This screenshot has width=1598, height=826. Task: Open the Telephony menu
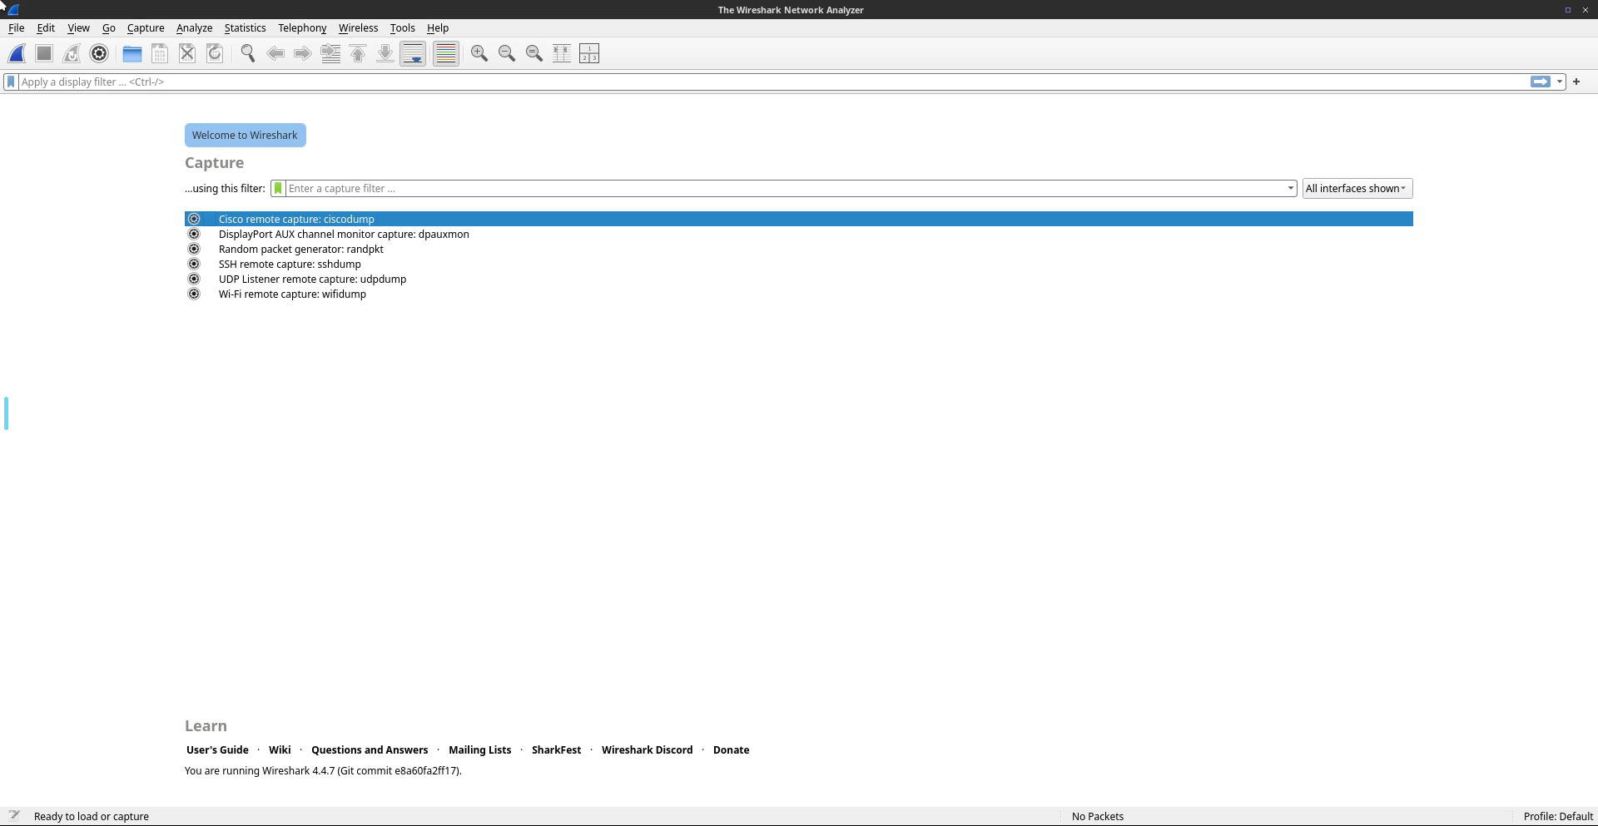pos(301,28)
